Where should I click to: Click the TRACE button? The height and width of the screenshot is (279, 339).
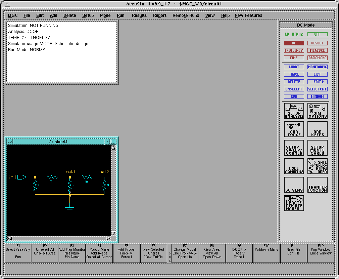click(x=294, y=74)
